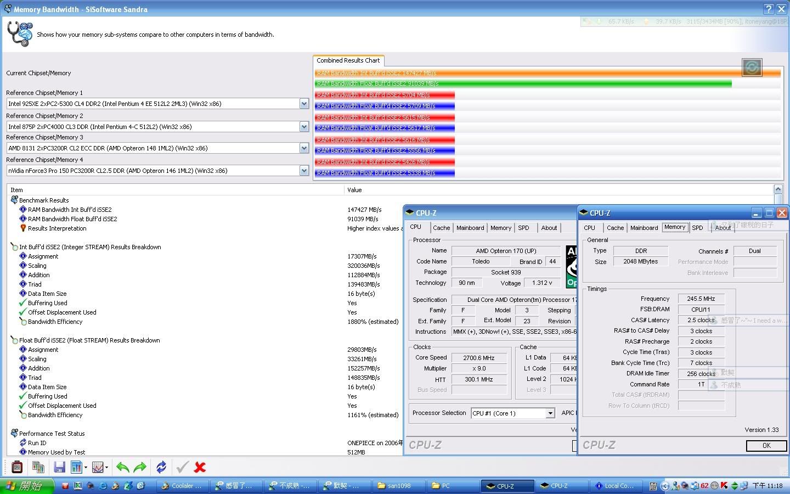The width and height of the screenshot is (790, 494).
Task: Click the Frequency field showing 245.5 MHz
Action: pyautogui.click(x=701, y=299)
